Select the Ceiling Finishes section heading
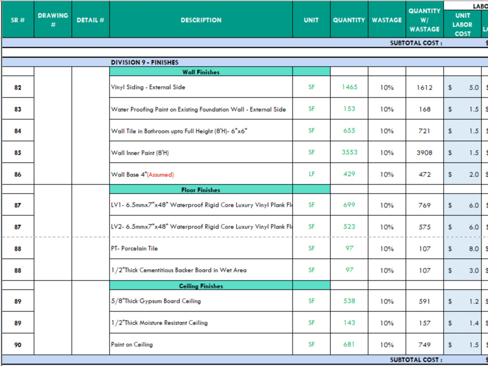This screenshot has height=366, width=488. [201, 285]
